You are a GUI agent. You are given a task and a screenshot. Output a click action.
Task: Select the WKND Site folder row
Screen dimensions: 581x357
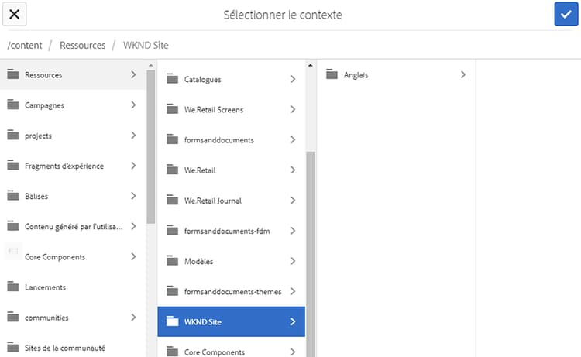click(x=231, y=322)
